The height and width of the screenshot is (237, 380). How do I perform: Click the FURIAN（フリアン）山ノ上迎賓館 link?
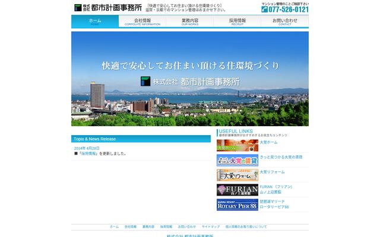click(276, 190)
